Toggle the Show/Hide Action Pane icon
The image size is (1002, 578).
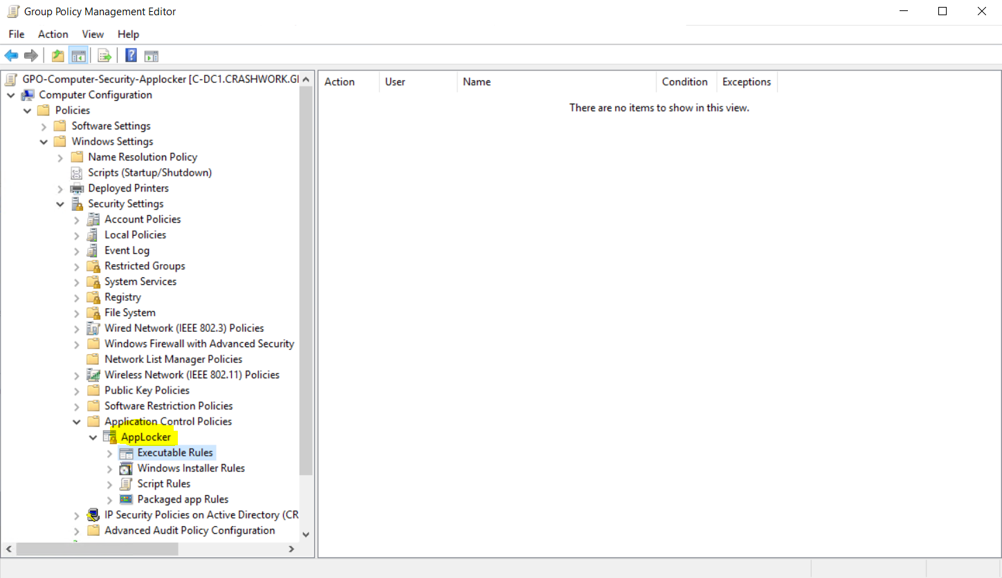point(152,56)
